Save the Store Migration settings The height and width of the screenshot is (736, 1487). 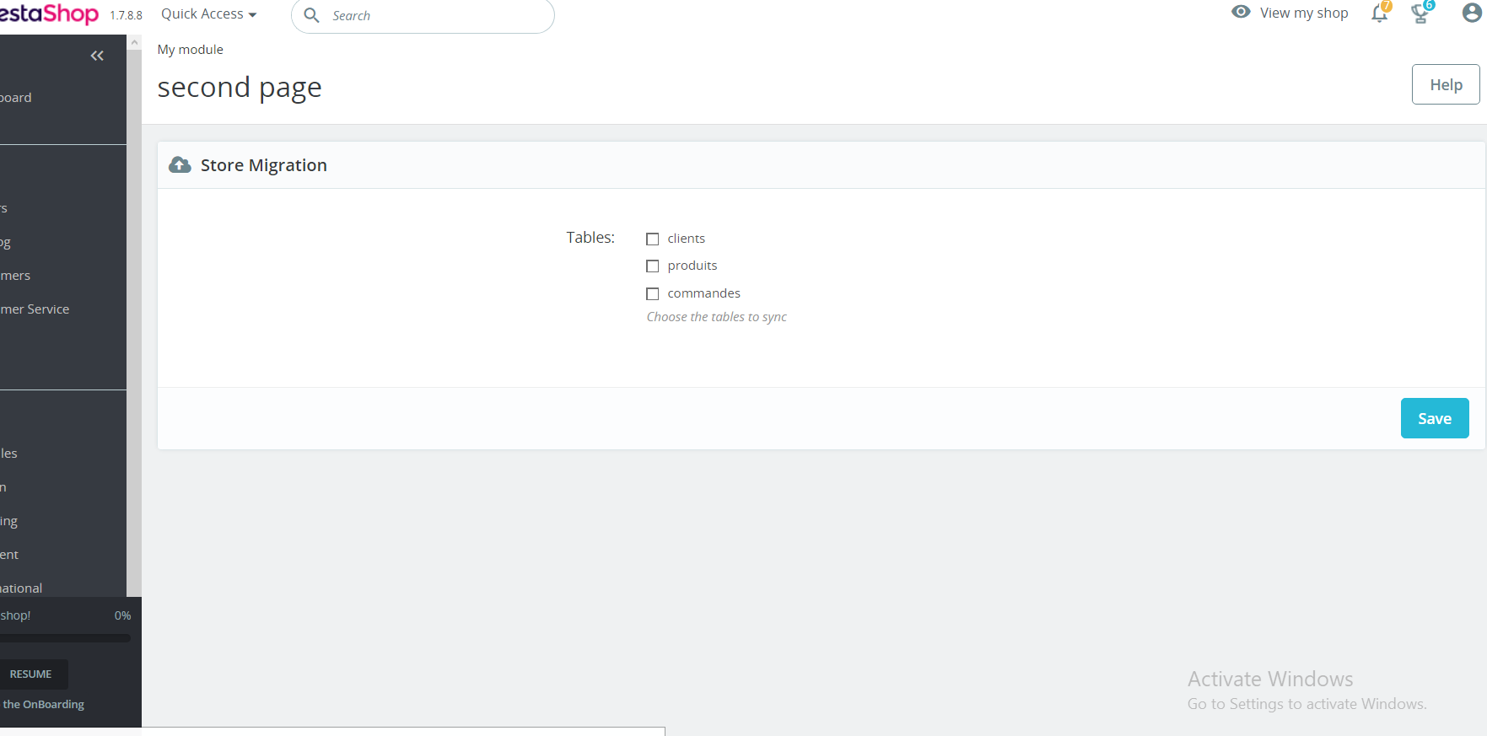[x=1435, y=418]
